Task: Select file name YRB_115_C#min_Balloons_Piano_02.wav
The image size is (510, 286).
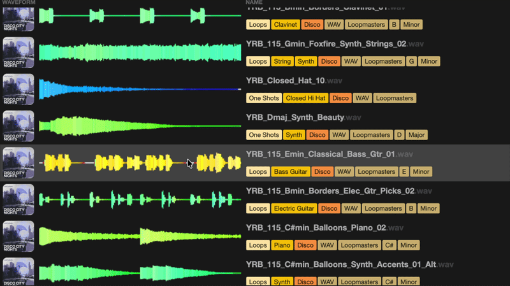Action: (x=324, y=227)
